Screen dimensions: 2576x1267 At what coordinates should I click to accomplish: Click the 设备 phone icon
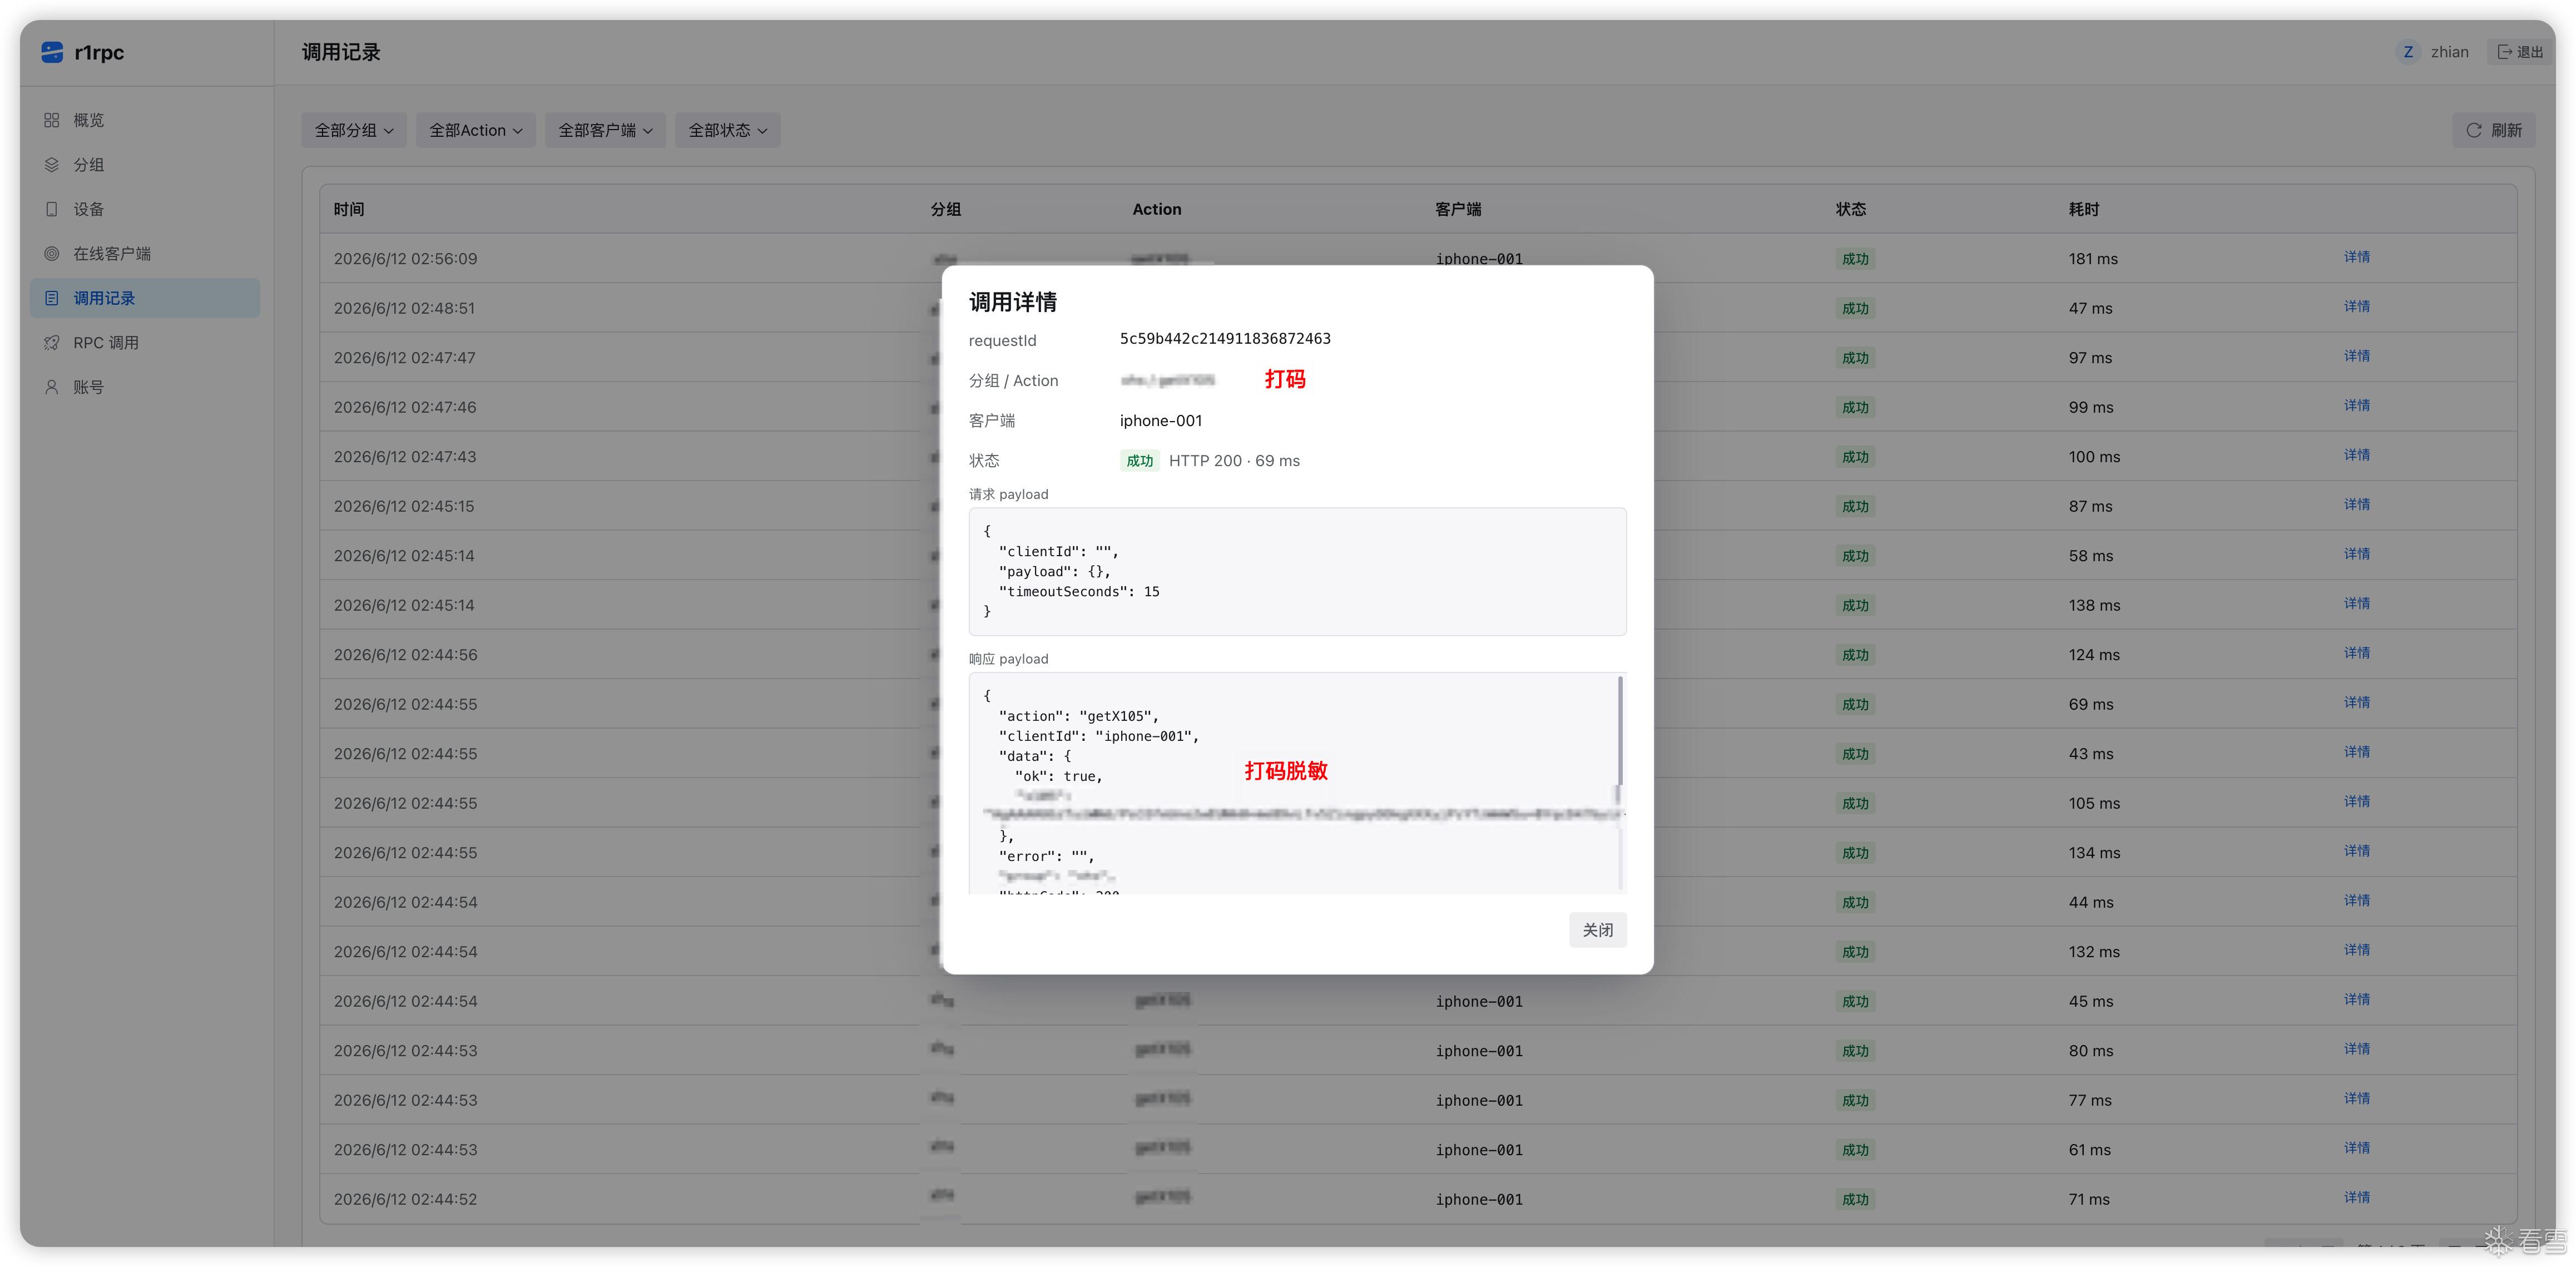pyautogui.click(x=52, y=209)
